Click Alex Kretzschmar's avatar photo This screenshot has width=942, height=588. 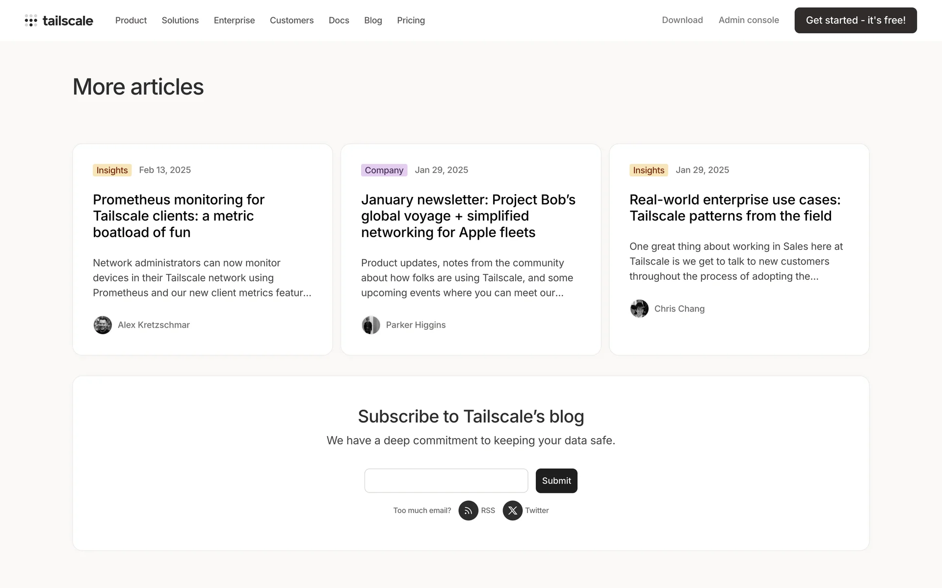pyautogui.click(x=103, y=325)
